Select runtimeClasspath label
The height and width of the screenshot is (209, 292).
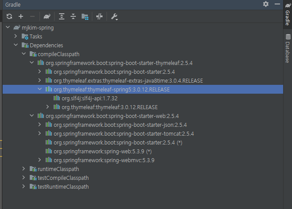[58, 169]
